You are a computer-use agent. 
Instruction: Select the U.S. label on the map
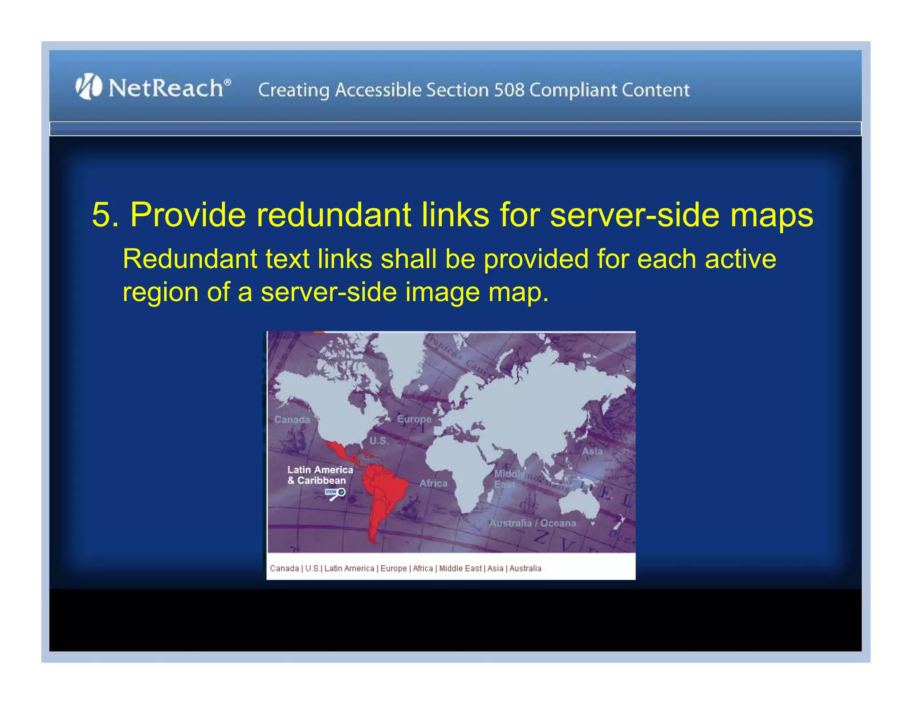pyautogui.click(x=379, y=441)
